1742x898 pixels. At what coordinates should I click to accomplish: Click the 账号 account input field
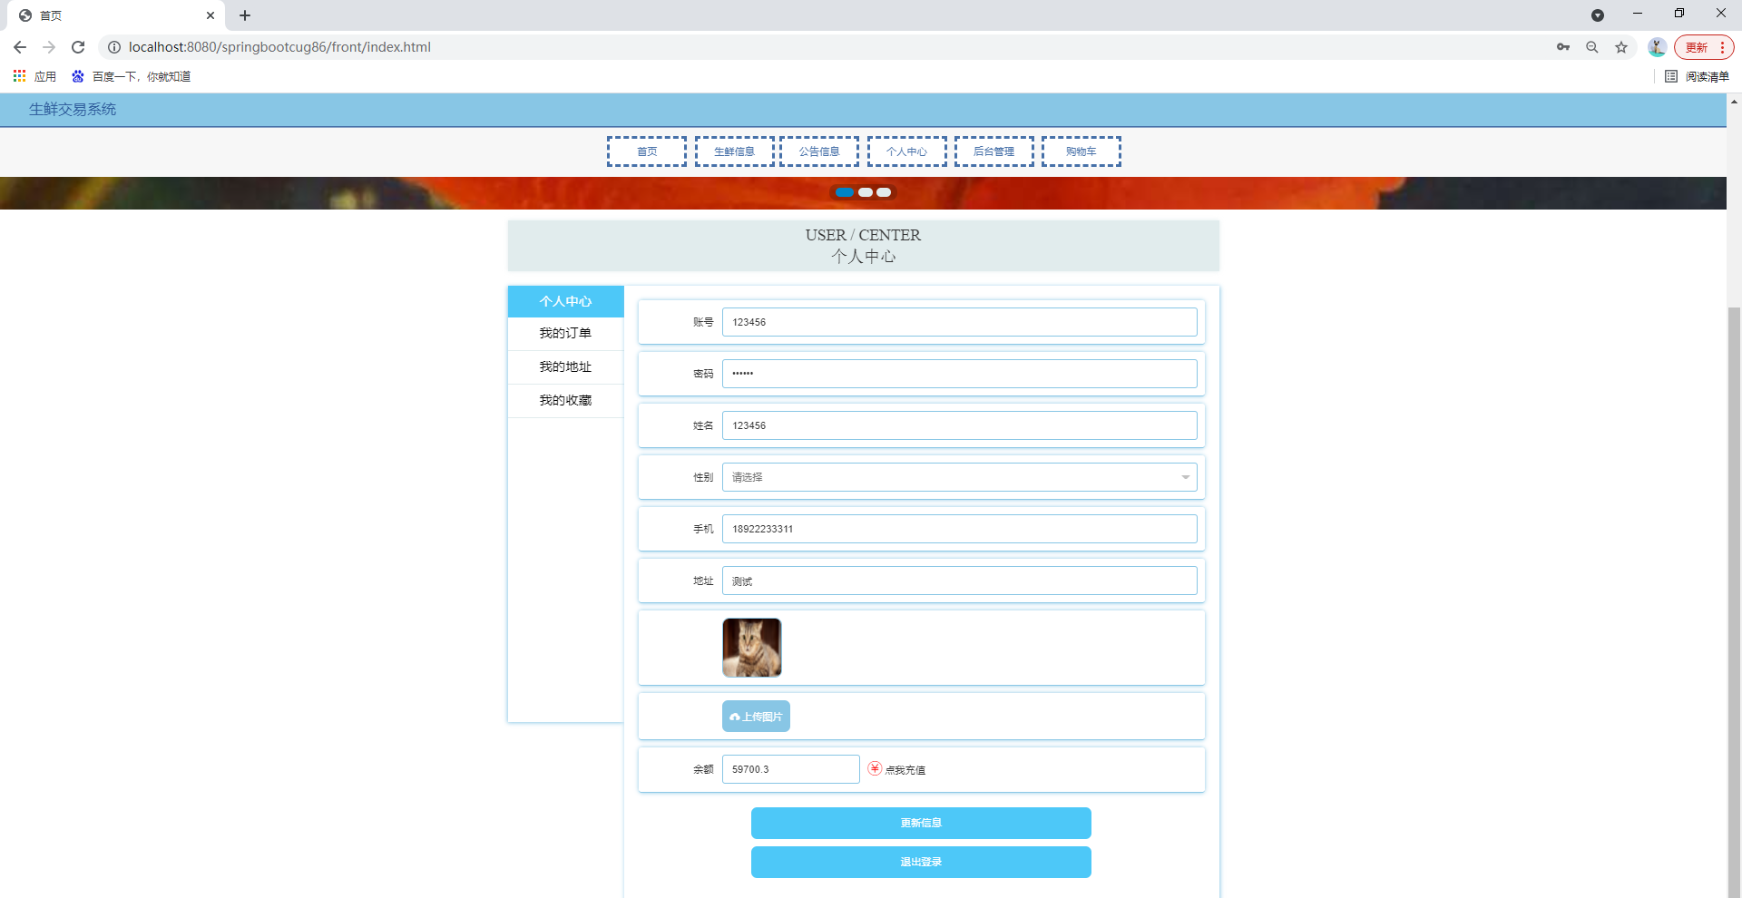point(959,321)
